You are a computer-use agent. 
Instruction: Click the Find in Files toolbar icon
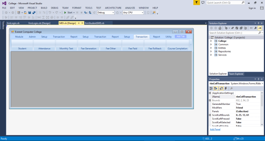154,13
